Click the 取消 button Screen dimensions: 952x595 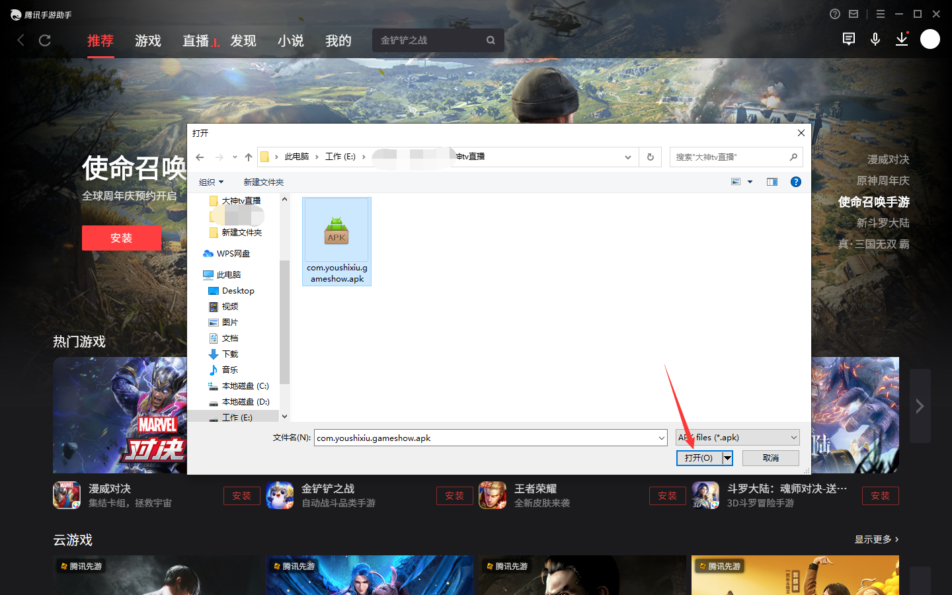pos(771,457)
